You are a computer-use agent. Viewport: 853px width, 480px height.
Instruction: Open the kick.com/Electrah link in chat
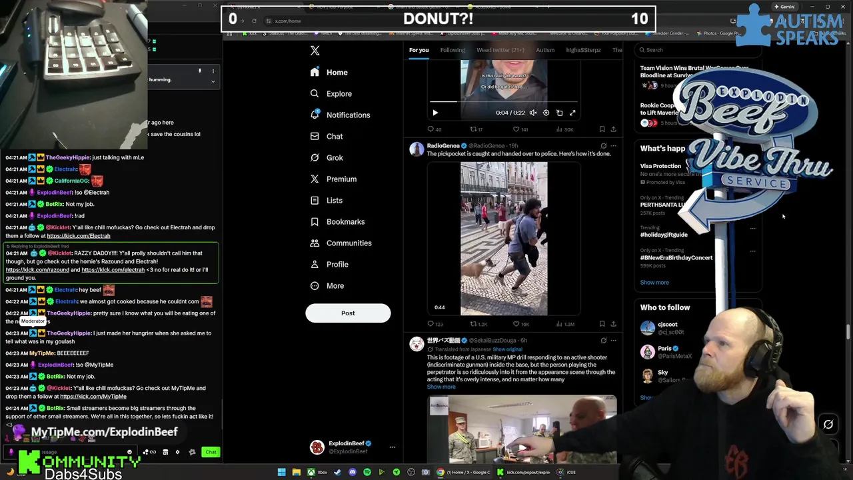(79, 236)
